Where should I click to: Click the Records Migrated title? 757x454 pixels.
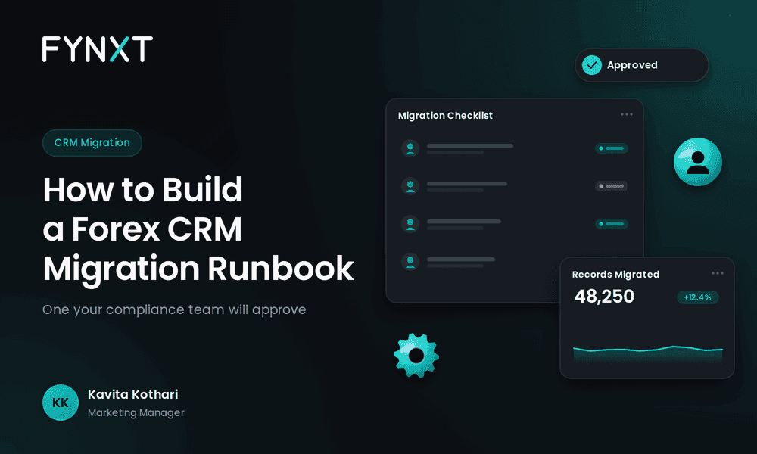click(x=615, y=275)
